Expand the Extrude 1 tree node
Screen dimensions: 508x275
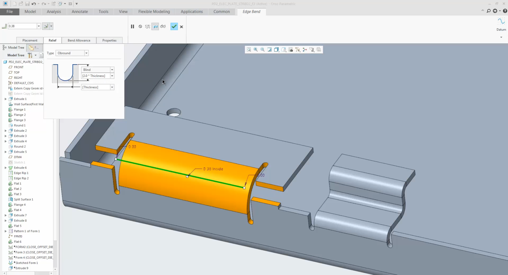point(6,99)
